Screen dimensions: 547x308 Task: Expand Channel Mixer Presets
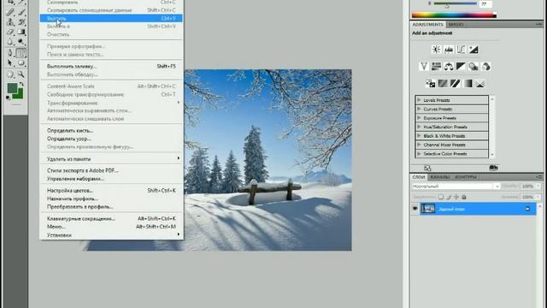(x=419, y=145)
